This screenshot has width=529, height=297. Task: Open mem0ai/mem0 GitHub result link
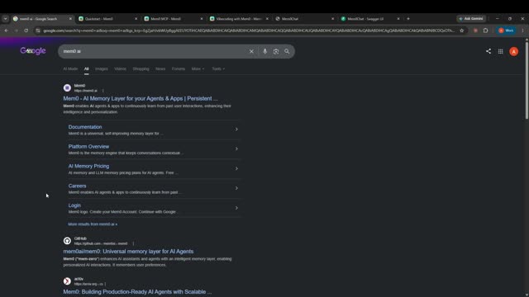[x=128, y=252]
